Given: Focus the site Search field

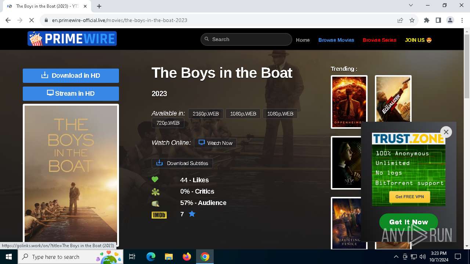Looking at the screenshot, I should pyautogui.click(x=246, y=39).
